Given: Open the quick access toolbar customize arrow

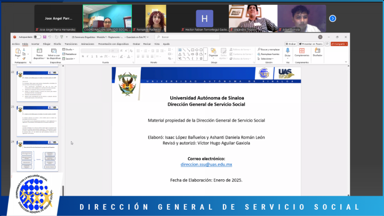Looking at the screenshot, I should click(x=67, y=37).
